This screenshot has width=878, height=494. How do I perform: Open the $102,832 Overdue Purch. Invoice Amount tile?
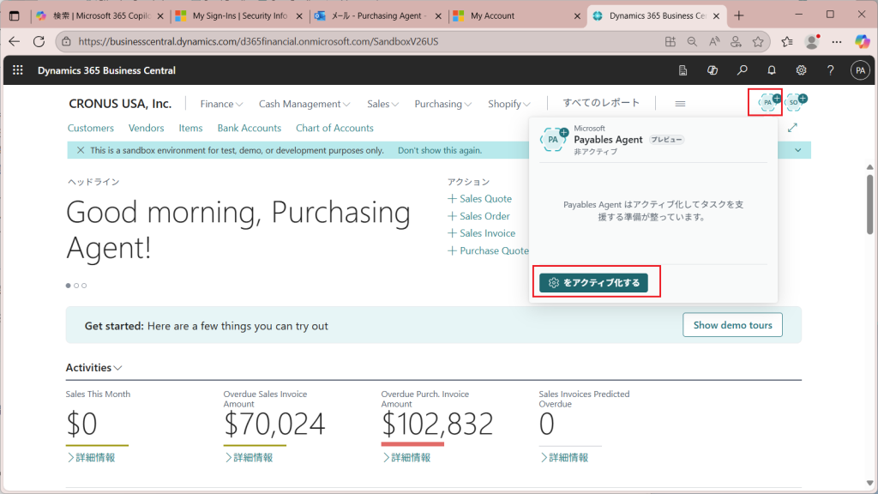437,424
